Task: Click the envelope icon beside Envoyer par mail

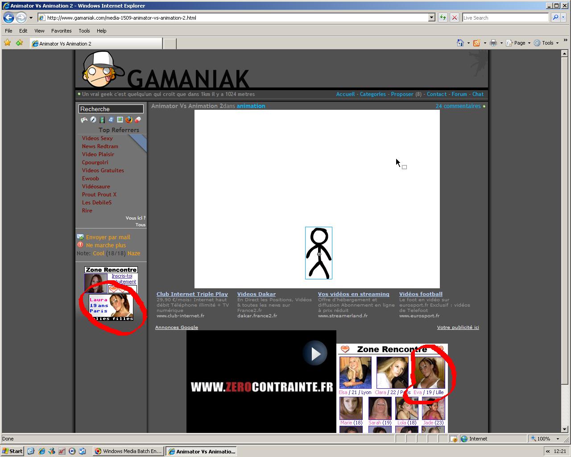Action: pos(80,237)
